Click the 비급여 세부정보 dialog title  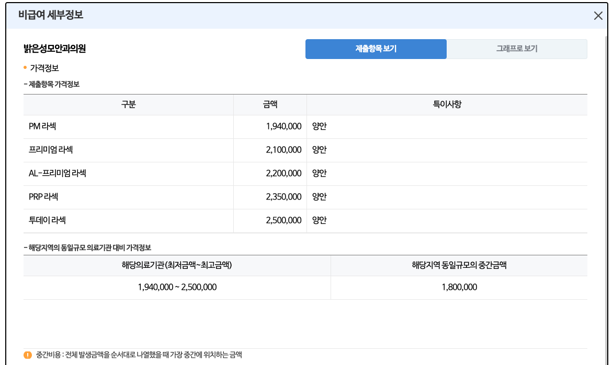coord(50,15)
